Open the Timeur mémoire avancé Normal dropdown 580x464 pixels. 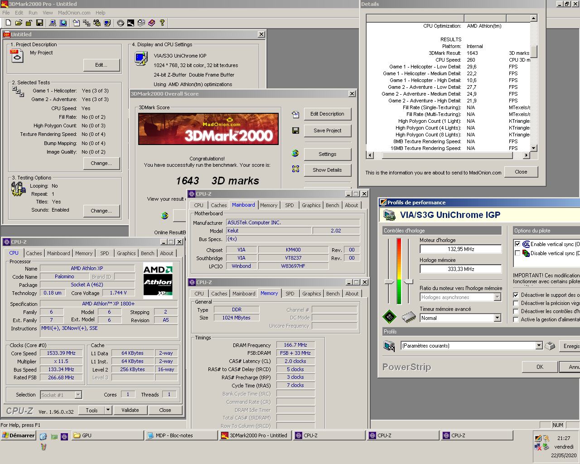pos(497,318)
